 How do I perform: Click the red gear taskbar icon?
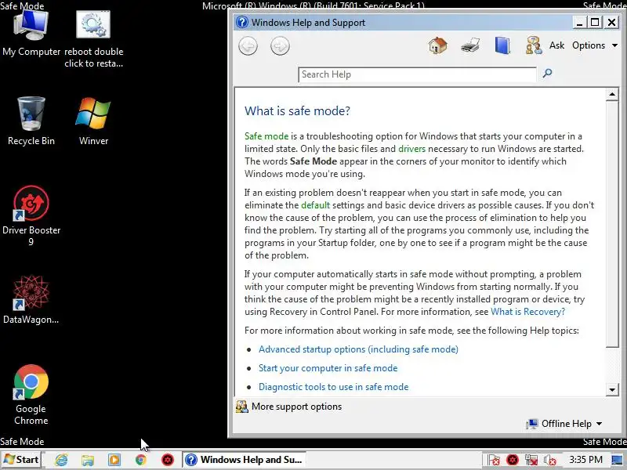point(168,460)
